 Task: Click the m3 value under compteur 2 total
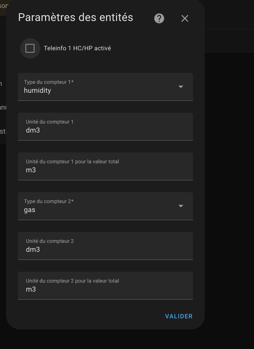31,289
